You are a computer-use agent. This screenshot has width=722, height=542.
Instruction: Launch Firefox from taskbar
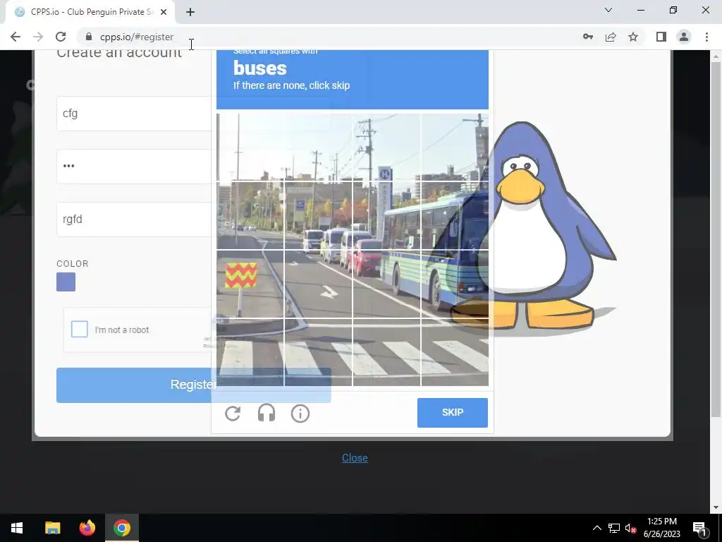87,528
